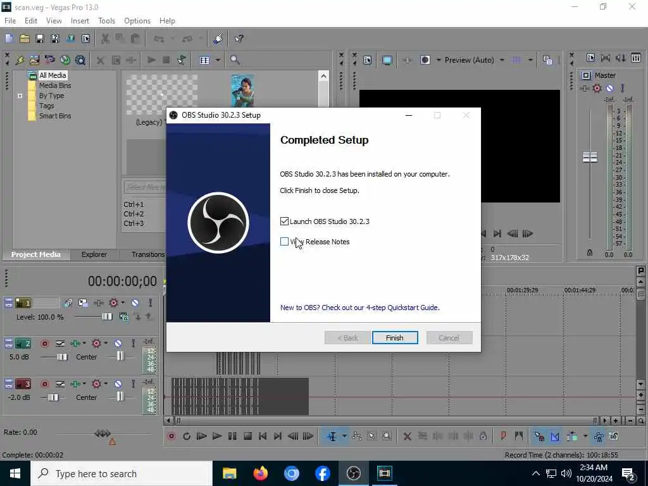648x486 pixels.
Task: Open the View menu
Action: click(x=54, y=21)
